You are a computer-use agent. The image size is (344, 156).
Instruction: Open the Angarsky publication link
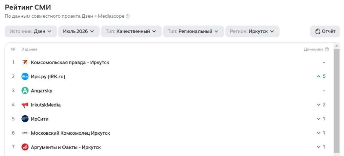[41, 91]
